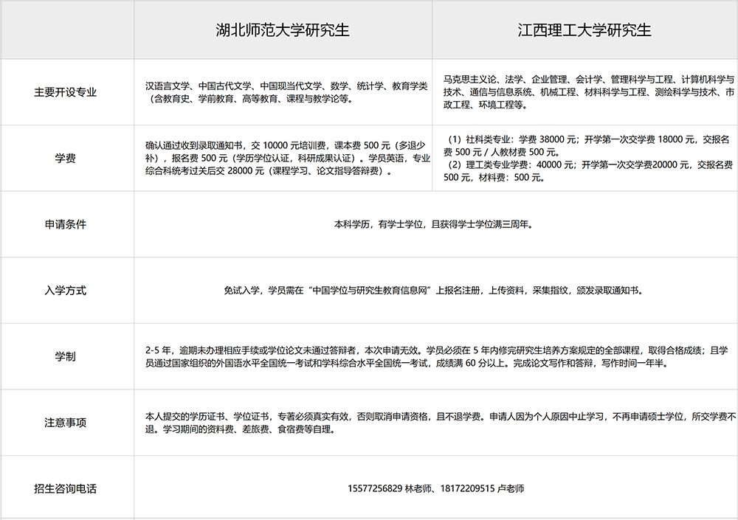
Task: Click the notice text starting 本人提交的学历证书
Action: [441, 423]
